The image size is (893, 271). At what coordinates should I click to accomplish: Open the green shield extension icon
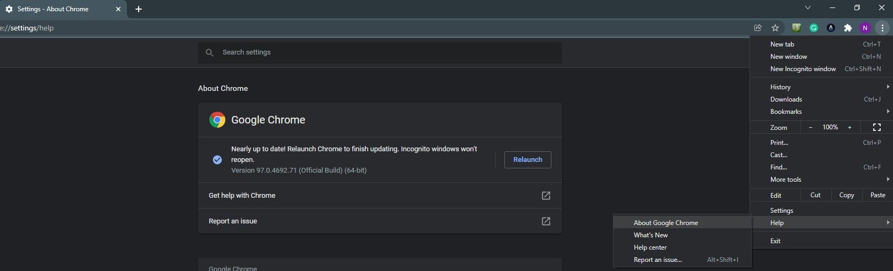pos(797,28)
